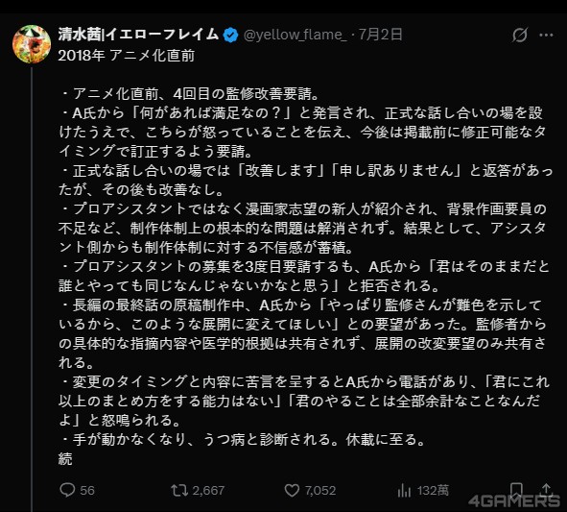Click the tweet heading 2018年 アニメ化直前
567x512 pixels.
[x=127, y=56]
